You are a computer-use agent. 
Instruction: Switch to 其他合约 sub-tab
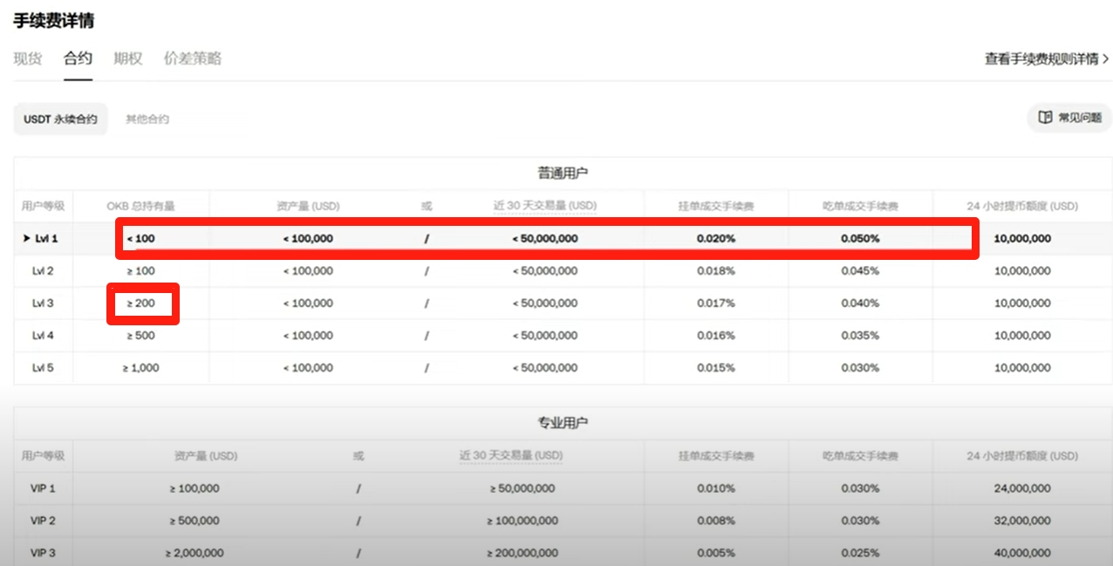click(147, 119)
